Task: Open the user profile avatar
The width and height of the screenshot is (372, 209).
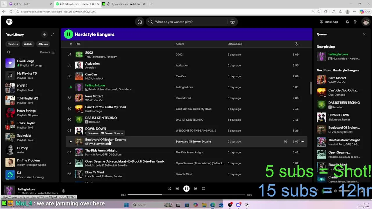Action: tap(366, 22)
